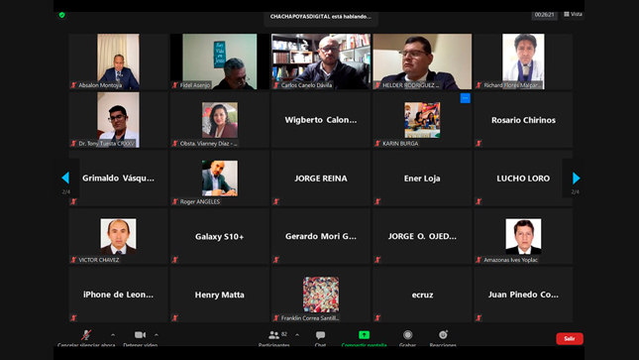Viewport: 639px width, 360px height.
Task: Open the Chat bubble icon
Action: 320,335
